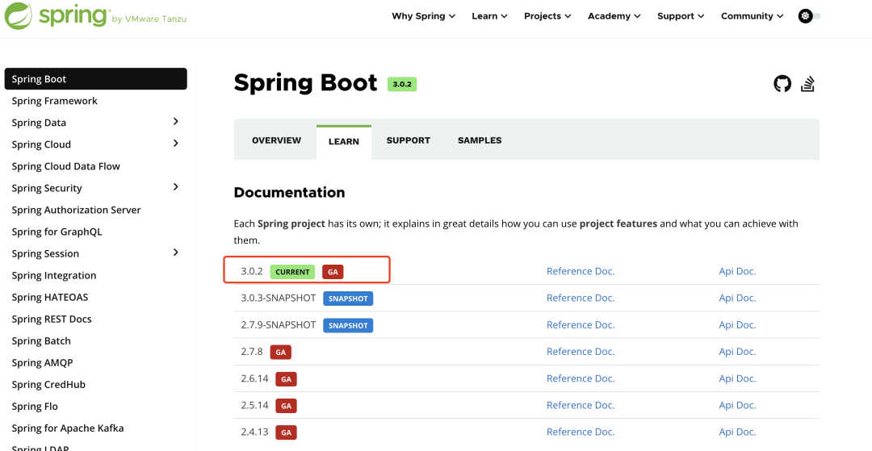872x451 pixels.
Task: Open Spring AMQP in sidebar
Action: pyautogui.click(x=42, y=363)
